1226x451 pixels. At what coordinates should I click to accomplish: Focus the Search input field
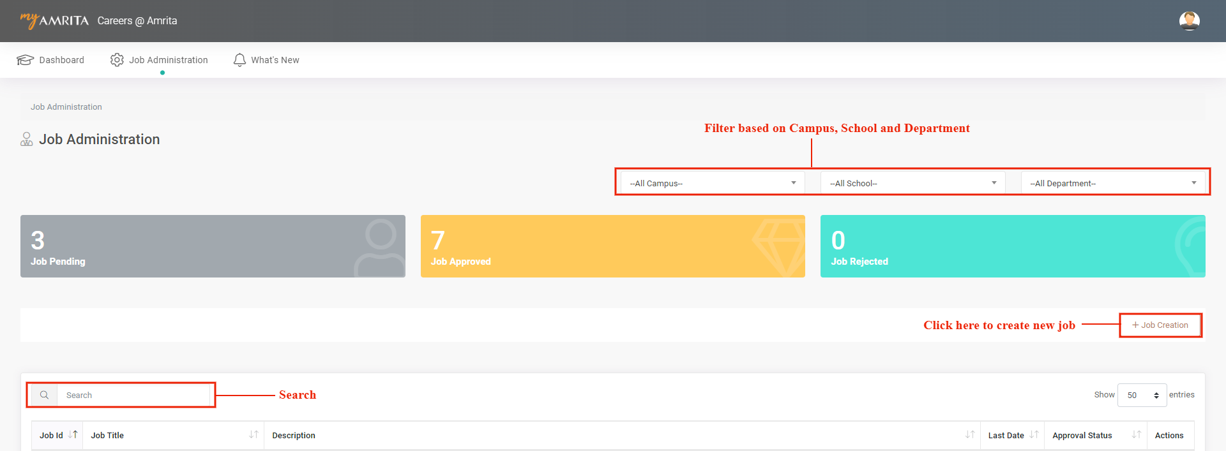134,396
